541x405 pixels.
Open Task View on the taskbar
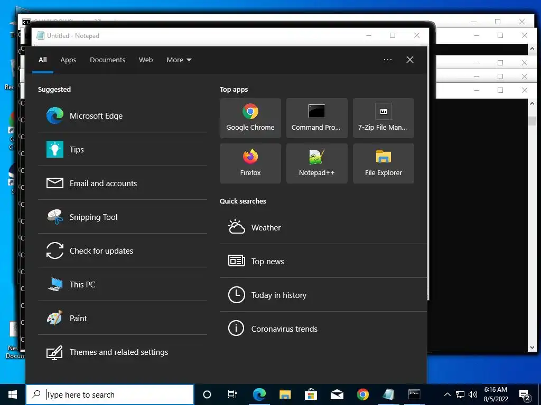(232, 394)
